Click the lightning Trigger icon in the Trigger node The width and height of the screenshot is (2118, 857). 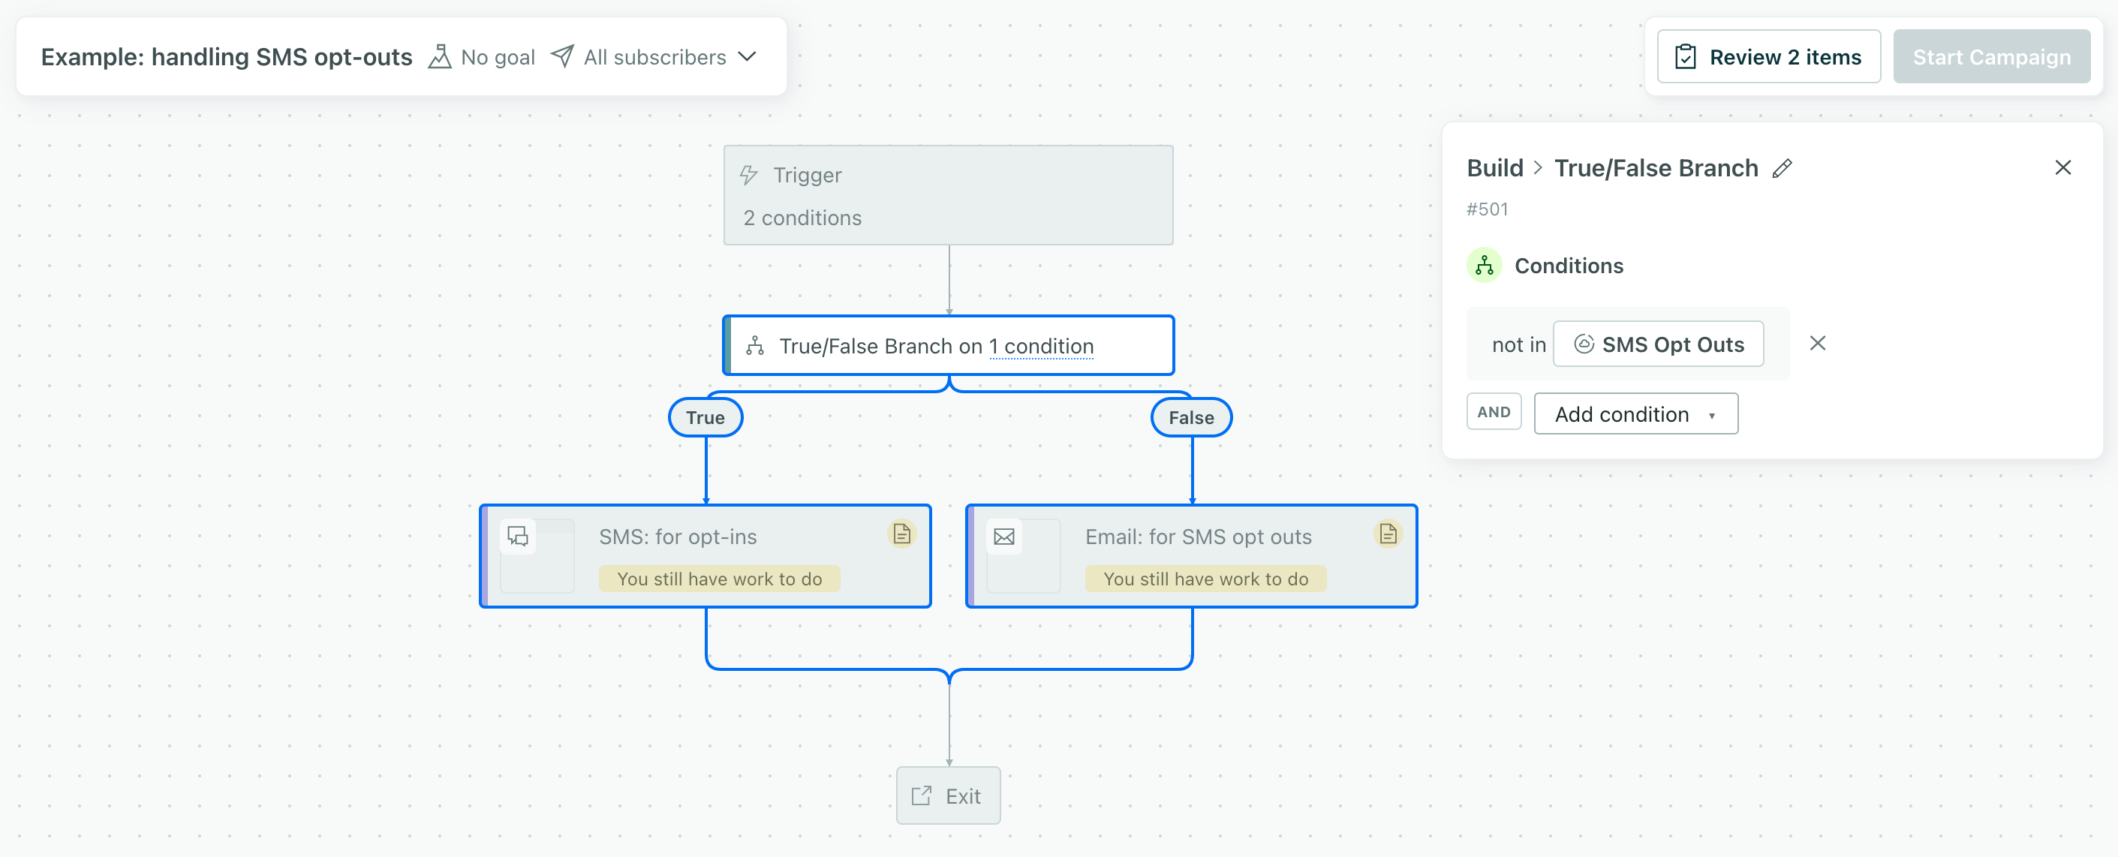click(x=748, y=174)
